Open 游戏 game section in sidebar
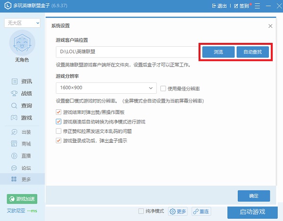This screenshot has width=283, height=221. [22, 118]
